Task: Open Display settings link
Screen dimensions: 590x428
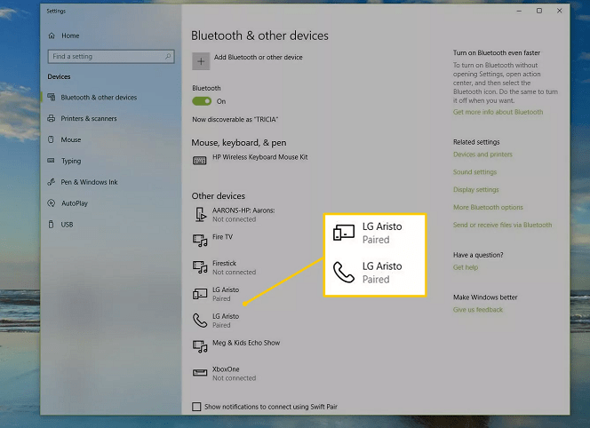Action: click(476, 189)
